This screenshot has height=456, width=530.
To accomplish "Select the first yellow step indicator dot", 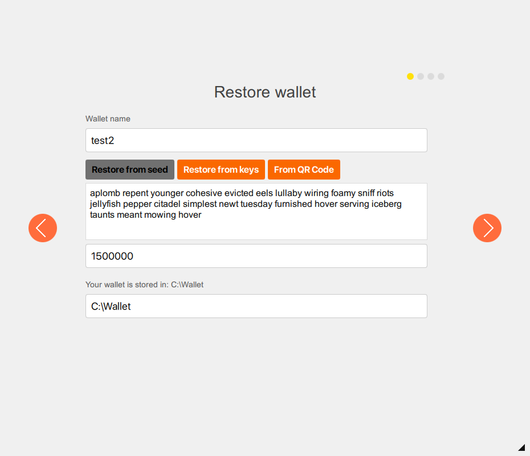I will click(410, 76).
